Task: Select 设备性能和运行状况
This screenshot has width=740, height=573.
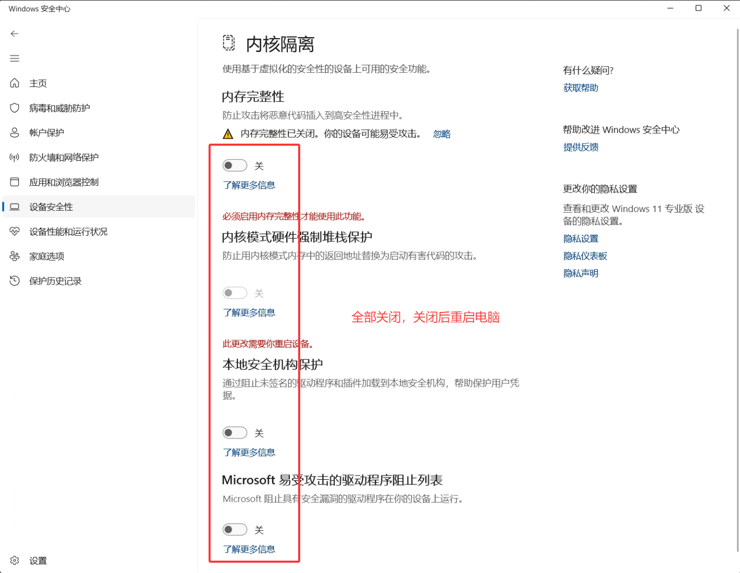Action: click(x=68, y=232)
